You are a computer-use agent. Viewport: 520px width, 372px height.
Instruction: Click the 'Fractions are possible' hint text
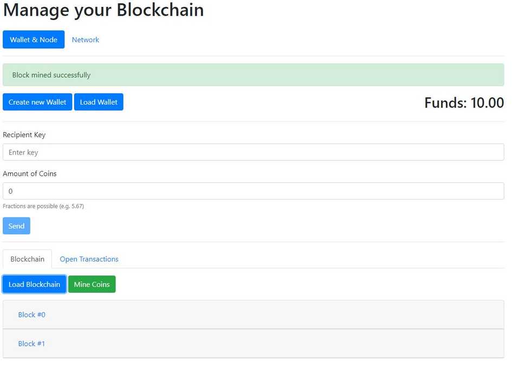[x=43, y=206]
